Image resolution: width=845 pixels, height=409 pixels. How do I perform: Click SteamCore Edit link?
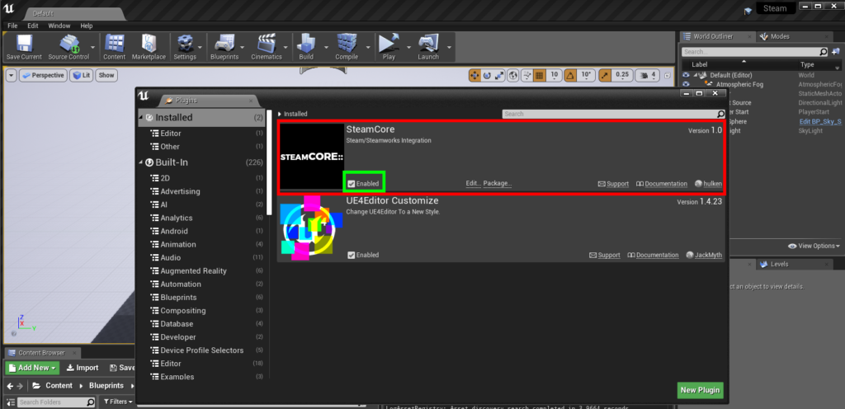pos(473,184)
